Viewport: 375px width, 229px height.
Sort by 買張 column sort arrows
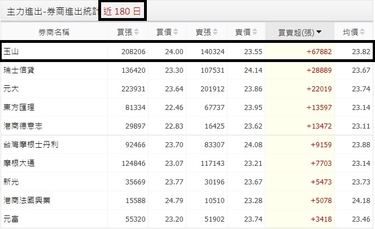136,32
